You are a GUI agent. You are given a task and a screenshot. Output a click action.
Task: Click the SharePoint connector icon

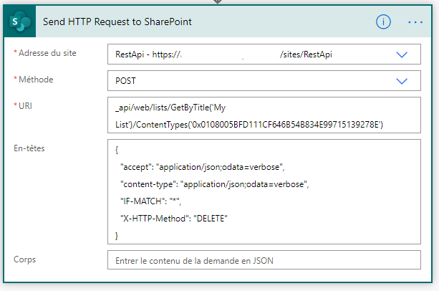point(20,22)
